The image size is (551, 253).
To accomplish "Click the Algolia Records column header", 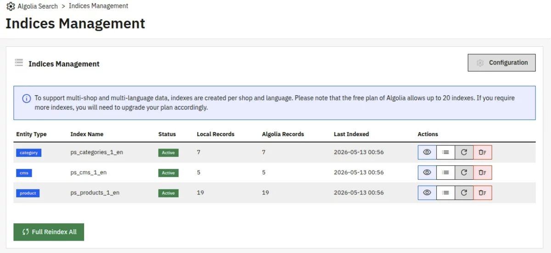I will [x=283, y=134].
